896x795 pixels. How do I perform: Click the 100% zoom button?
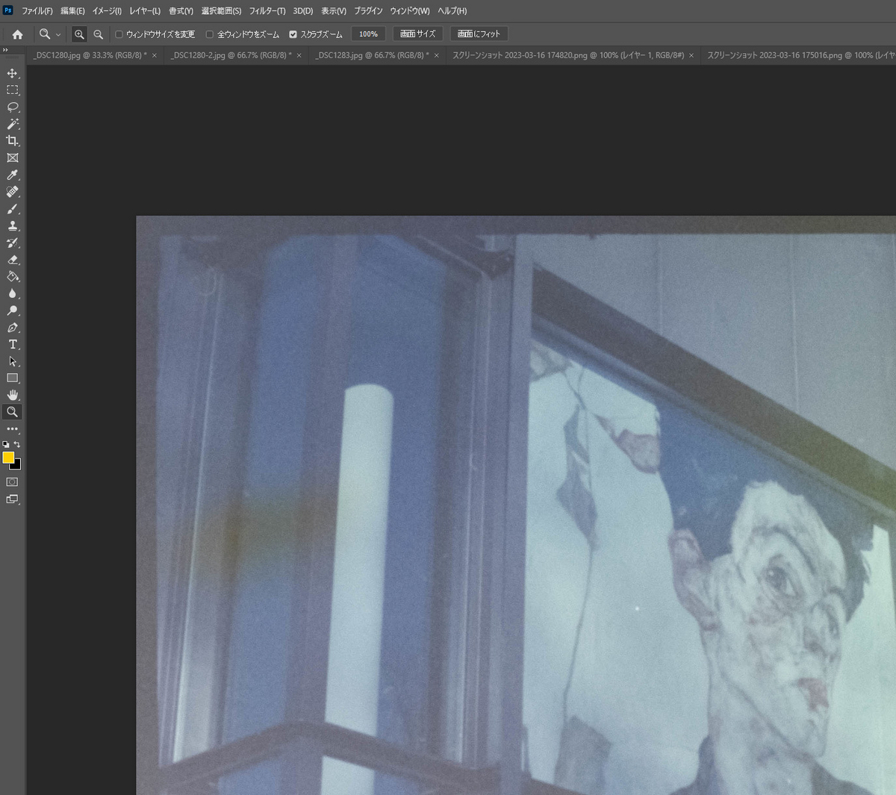[x=368, y=34]
